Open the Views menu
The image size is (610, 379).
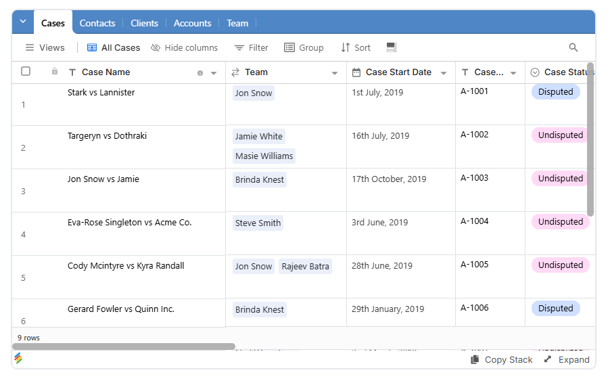point(45,47)
